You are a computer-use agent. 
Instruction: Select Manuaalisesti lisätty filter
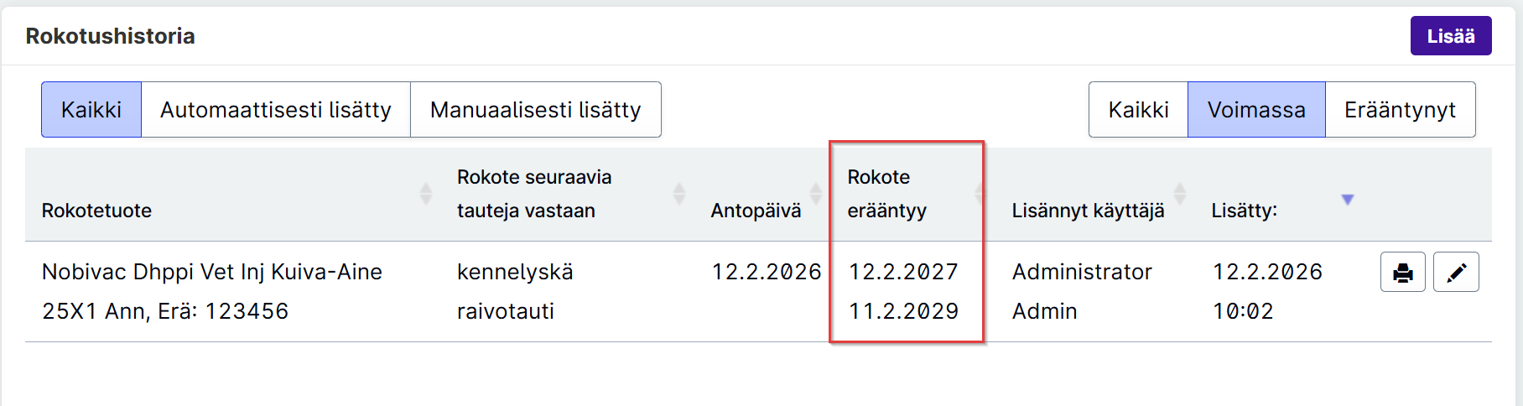pyautogui.click(x=536, y=110)
